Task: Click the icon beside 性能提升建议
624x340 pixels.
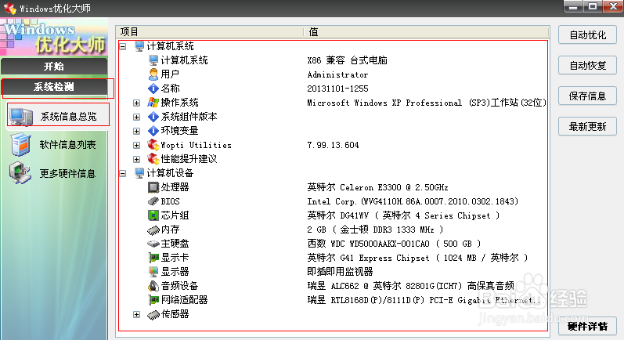Action: pos(153,159)
